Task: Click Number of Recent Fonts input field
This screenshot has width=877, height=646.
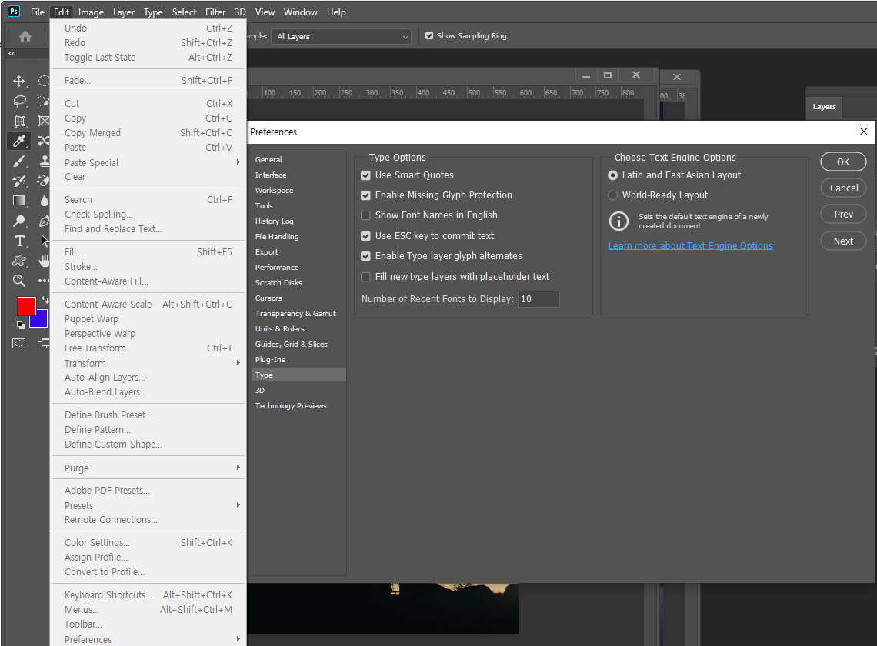Action: coord(538,299)
